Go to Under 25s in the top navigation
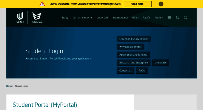Screen dimensions: 203x110 [x=102, y=18]
